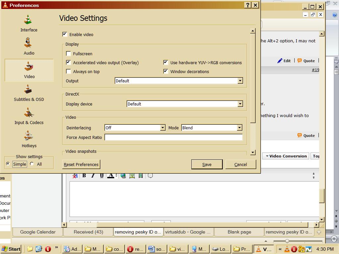
Task: Open the Display device dropdown
Action: [x=185, y=104]
